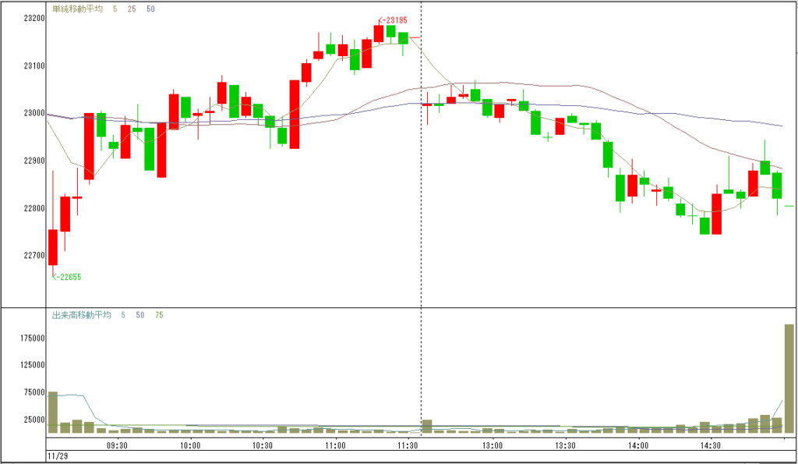Click the 22655 low price annotation
Viewport: 798px width, 464px height.
pyautogui.click(x=67, y=277)
